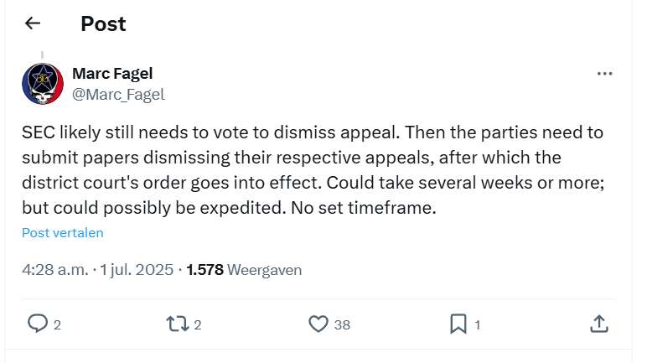This screenshot has height=363, width=647.
Task: Bookmark this post with the bookmark icon
Action: point(458,324)
